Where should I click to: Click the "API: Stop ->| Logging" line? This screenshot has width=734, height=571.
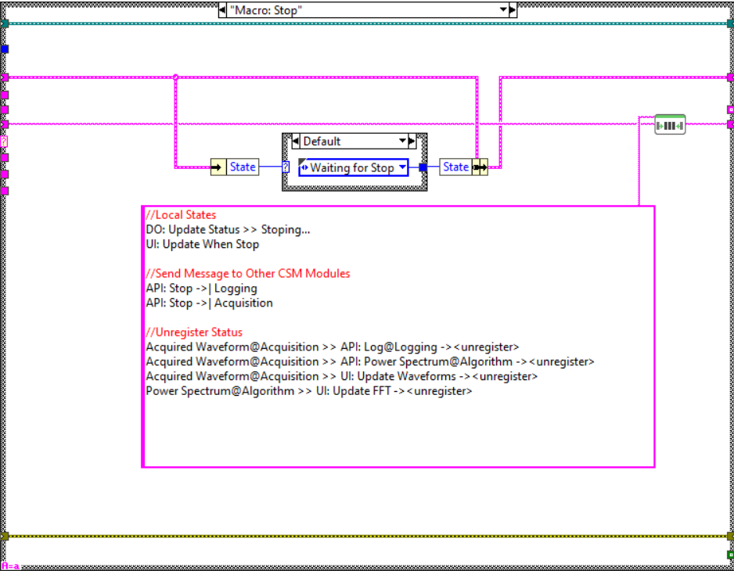point(201,288)
